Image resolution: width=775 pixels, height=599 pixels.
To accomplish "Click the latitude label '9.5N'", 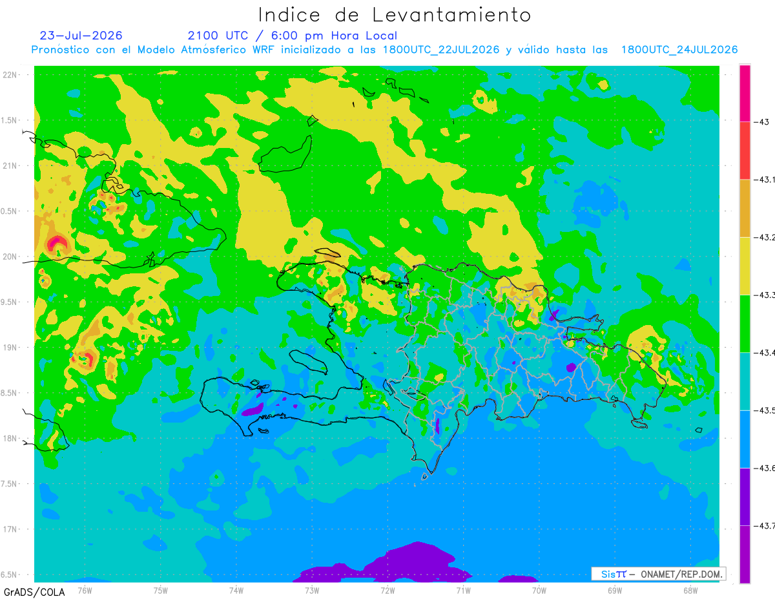I will click(x=10, y=302).
